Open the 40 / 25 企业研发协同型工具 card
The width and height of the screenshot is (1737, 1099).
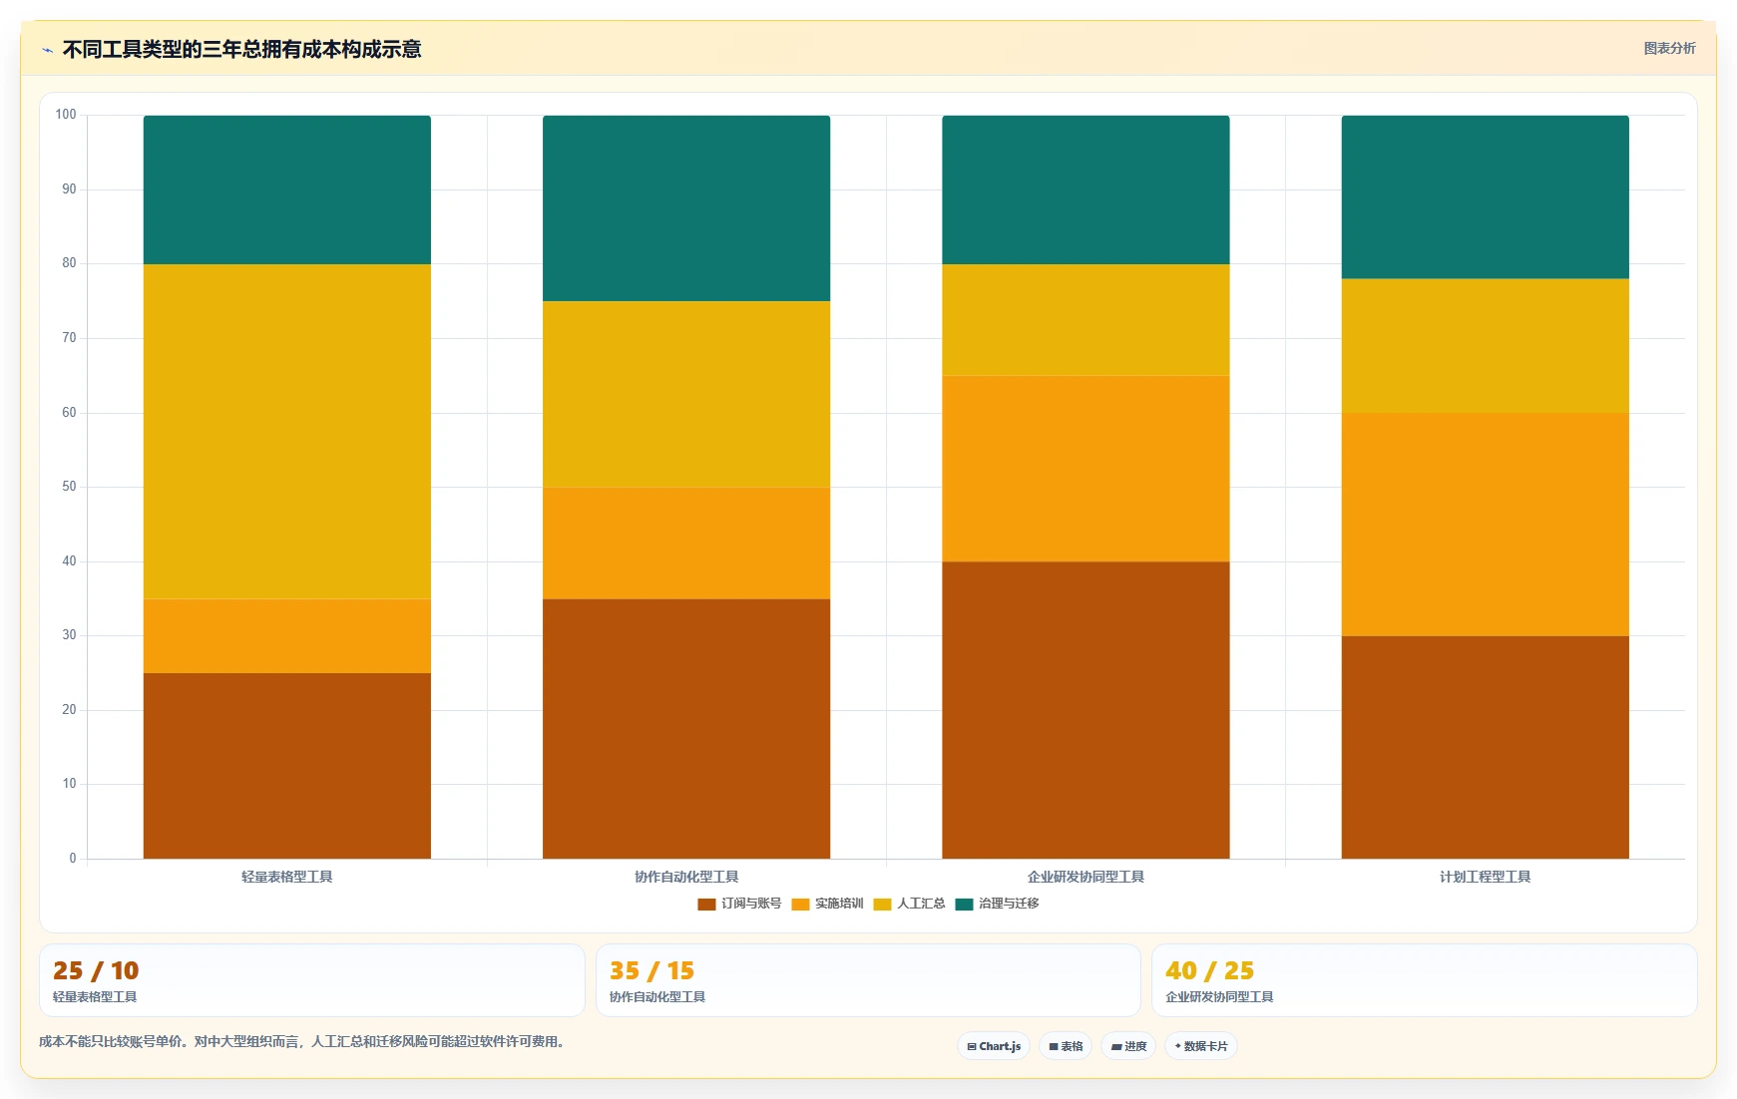(x=1424, y=980)
